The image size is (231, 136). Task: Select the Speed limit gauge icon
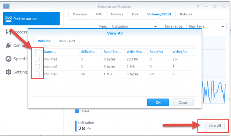(x=8, y=59)
